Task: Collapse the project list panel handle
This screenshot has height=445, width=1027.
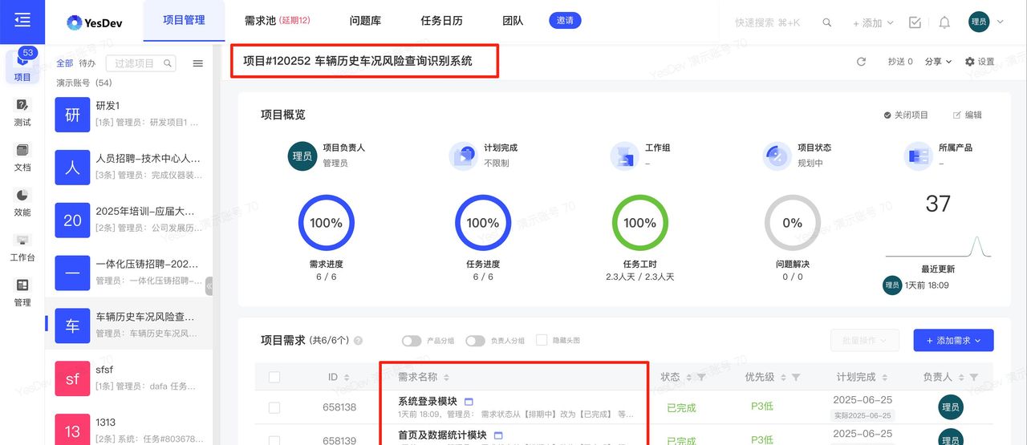Action: click(x=209, y=286)
